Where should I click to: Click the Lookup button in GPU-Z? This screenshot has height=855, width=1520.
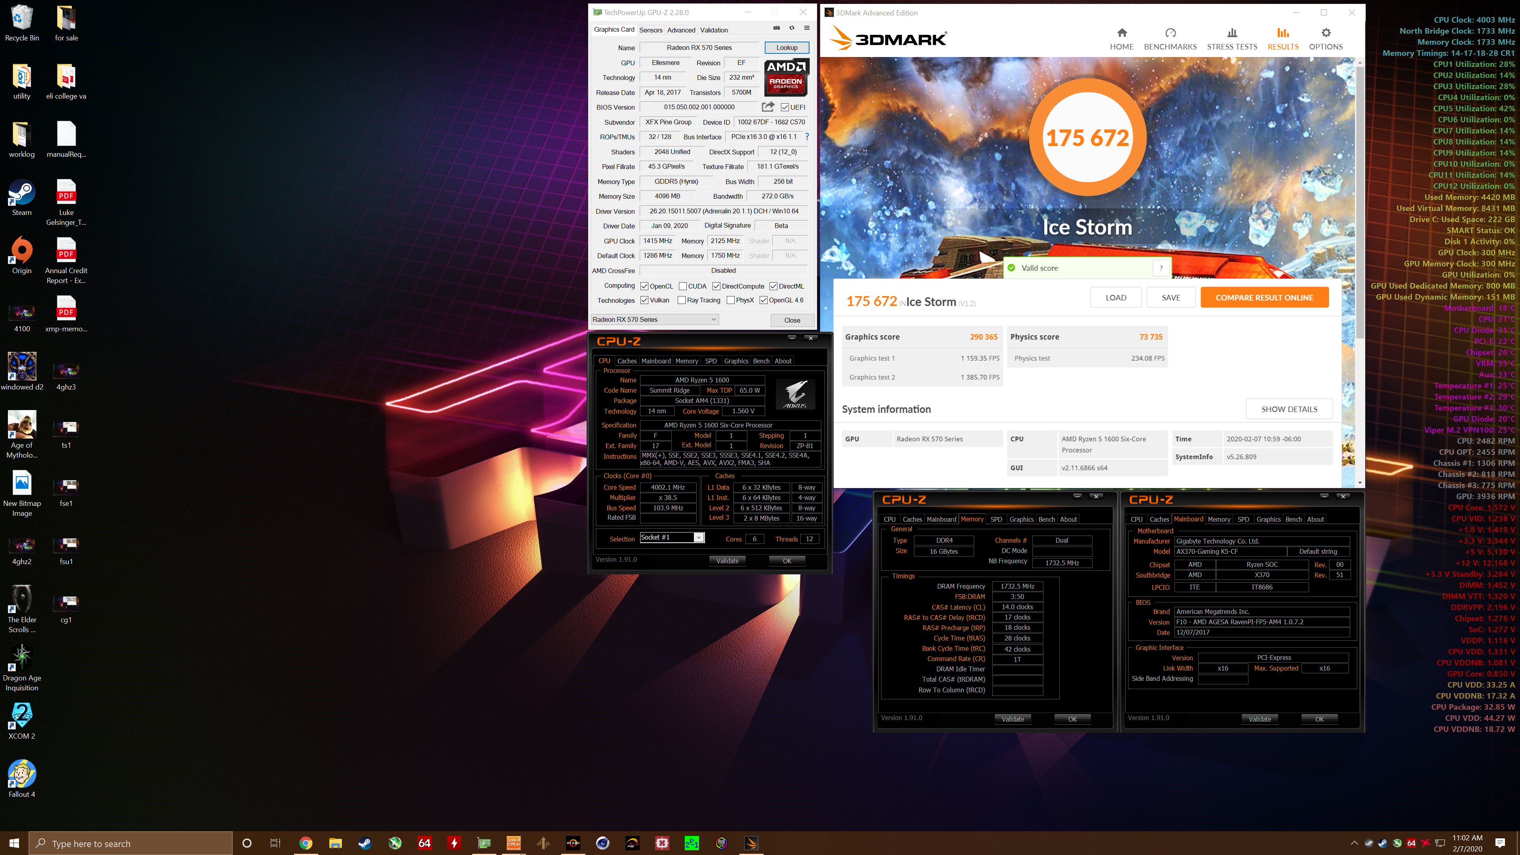787,48
